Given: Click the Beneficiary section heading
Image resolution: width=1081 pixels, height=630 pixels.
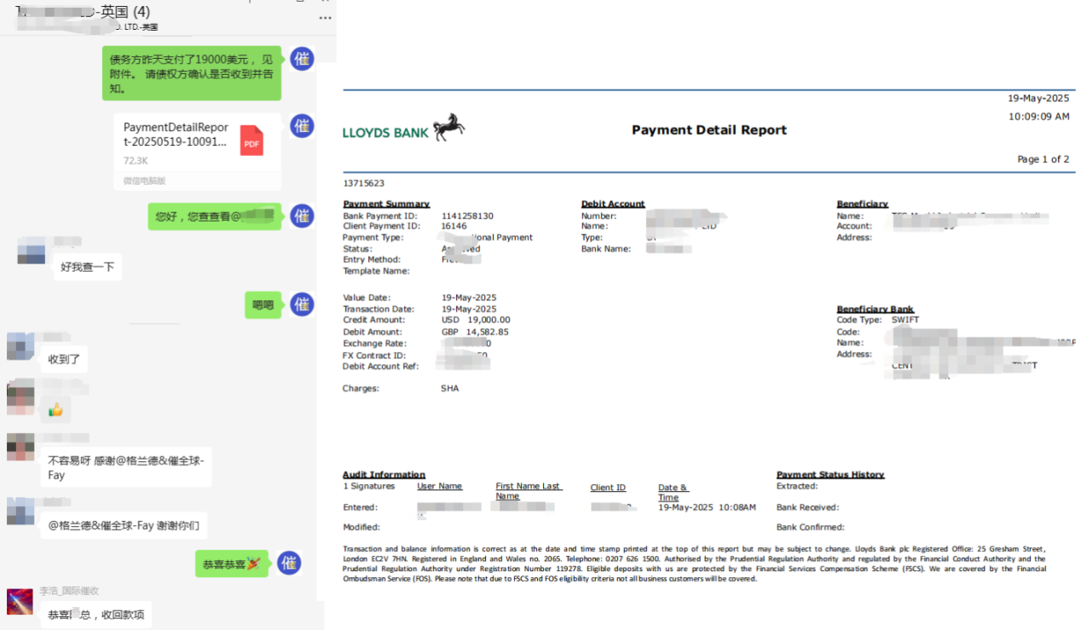Looking at the screenshot, I should point(863,204).
